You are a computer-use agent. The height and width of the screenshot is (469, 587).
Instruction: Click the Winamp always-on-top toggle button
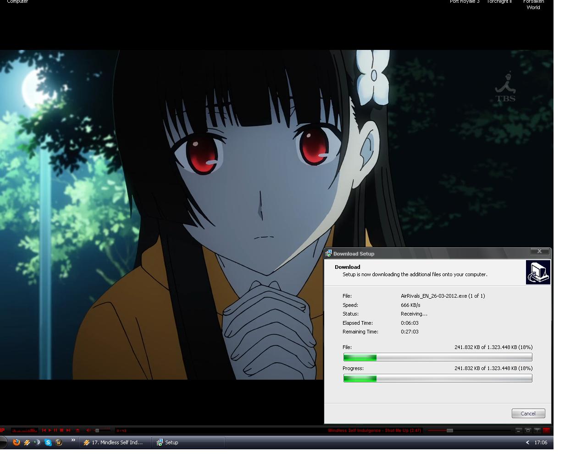(537, 431)
